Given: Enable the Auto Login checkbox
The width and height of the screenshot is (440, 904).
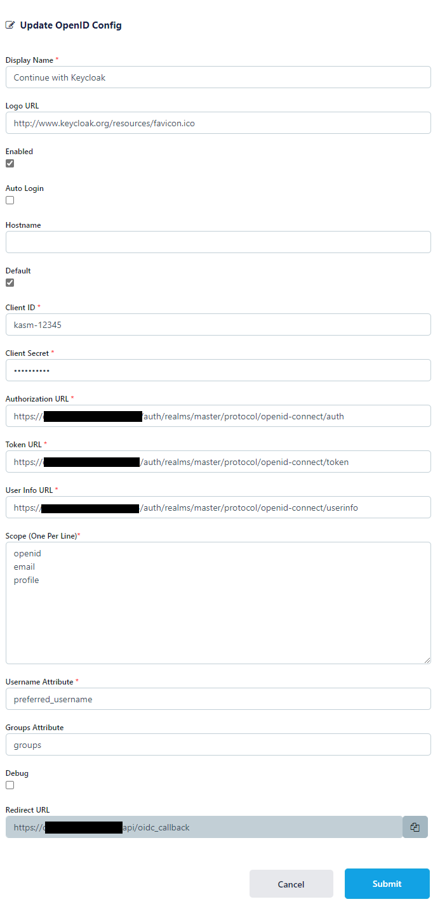Looking at the screenshot, I should pos(10,200).
